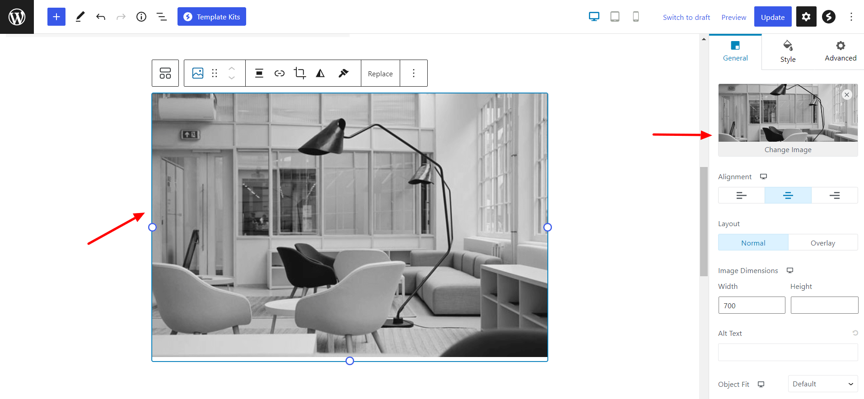The height and width of the screenshot is (399, 864).
Task: Click the block inserter plus button
Action: coord(56,17)
